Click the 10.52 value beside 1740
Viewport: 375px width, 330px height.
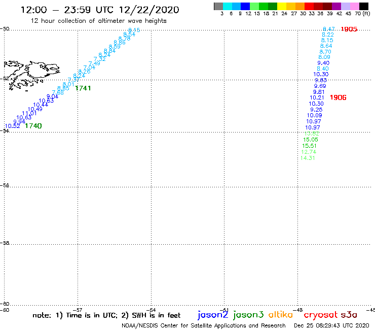(13, 126)
